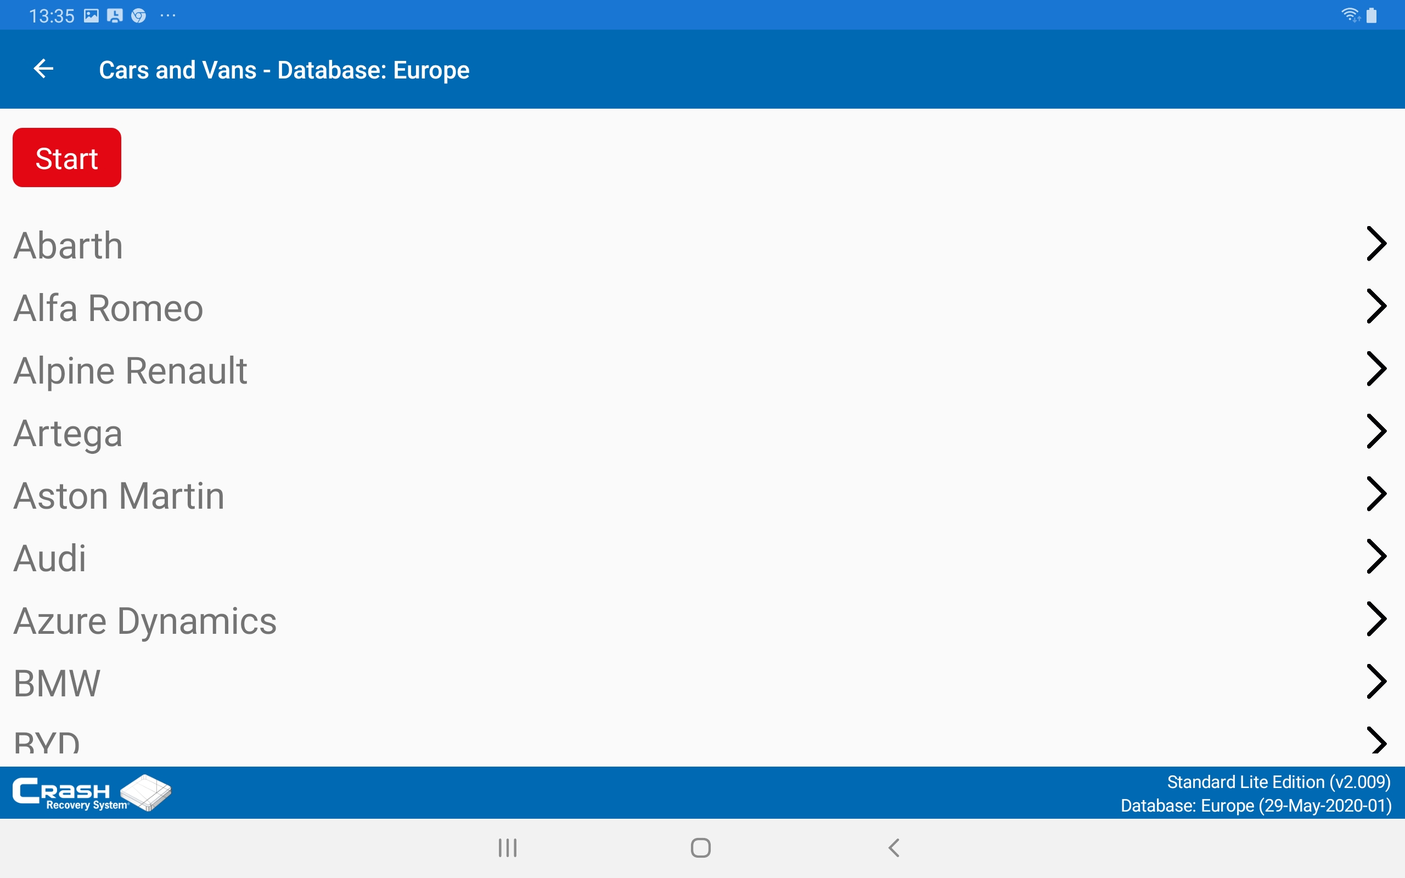This screenshot has height=878, width=1405.
Task: Choose Alpine Renault in the list
Action: click(131, 370)
